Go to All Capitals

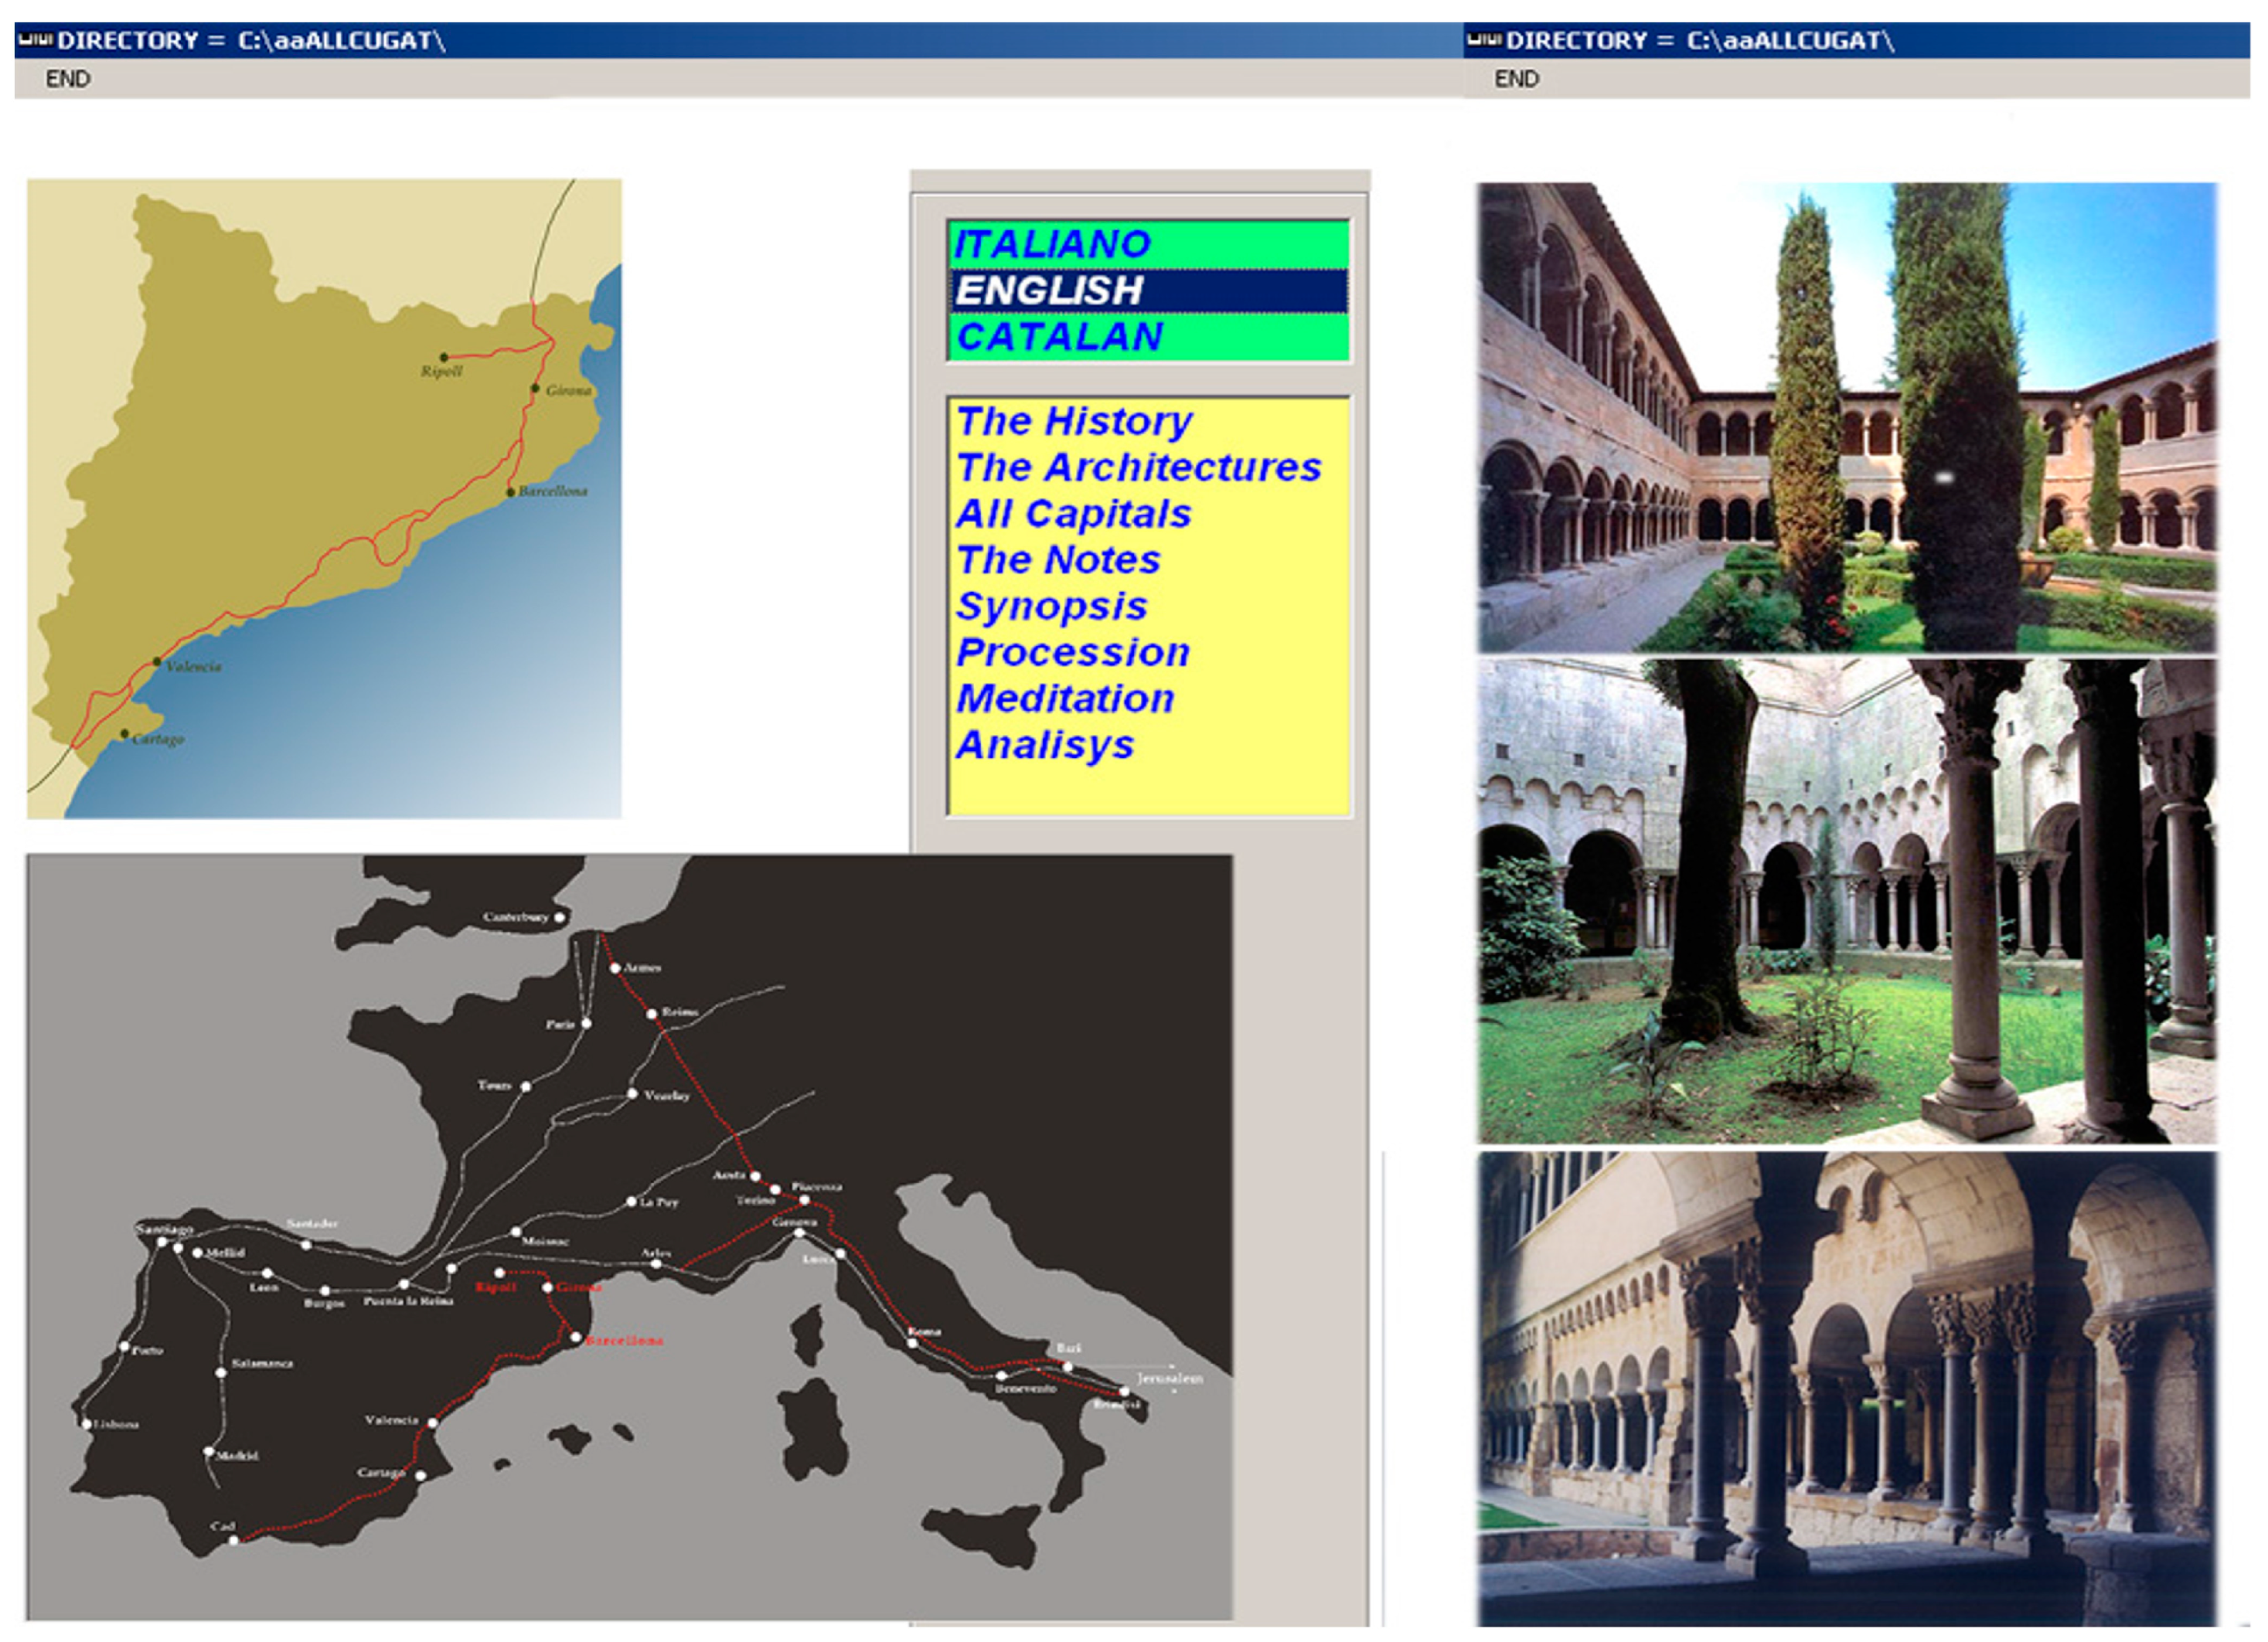coord(1073,514)
